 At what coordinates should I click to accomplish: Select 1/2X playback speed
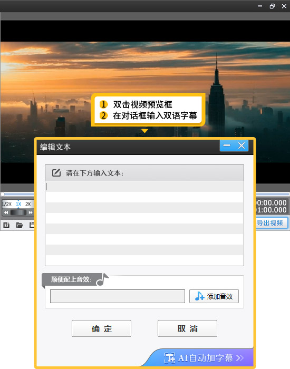click(7, 204)
